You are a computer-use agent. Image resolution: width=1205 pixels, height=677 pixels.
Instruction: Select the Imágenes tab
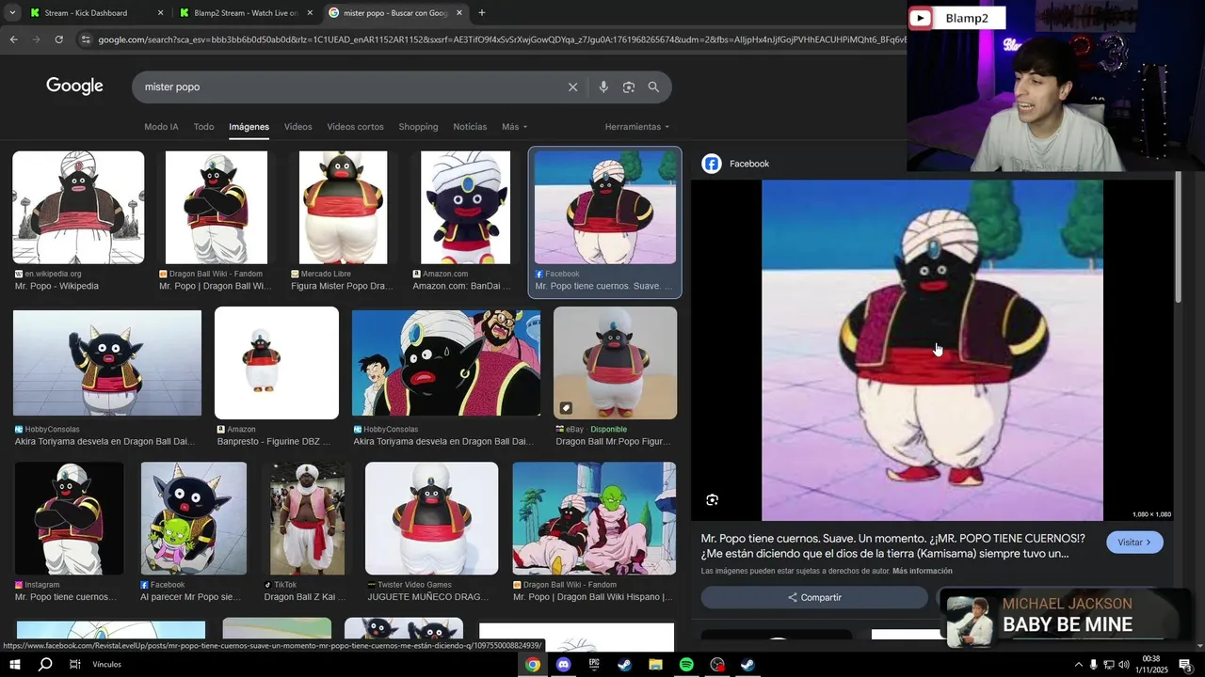pos(249,127)
